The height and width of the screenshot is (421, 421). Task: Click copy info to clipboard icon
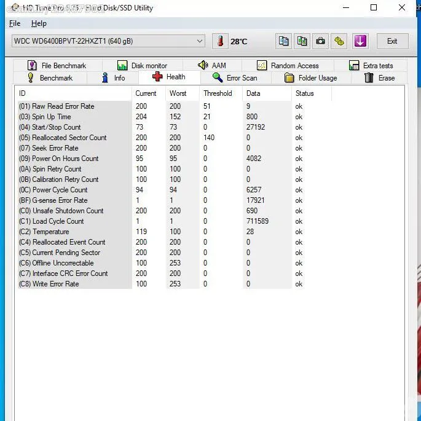click(x=283, y=41)
